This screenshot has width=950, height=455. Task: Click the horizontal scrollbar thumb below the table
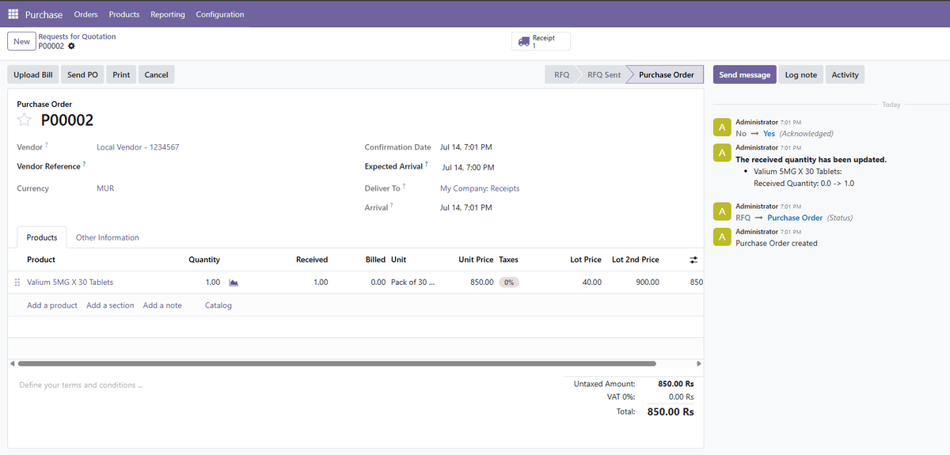pos(336,363)
